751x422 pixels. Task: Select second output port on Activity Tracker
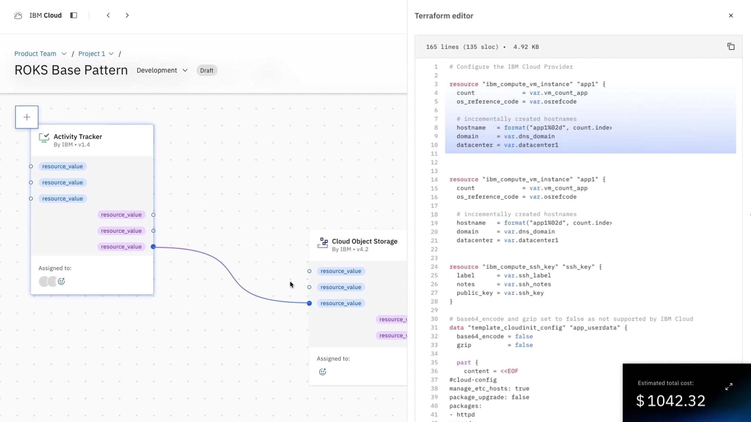pyautogui.click(x=153, y=231)
